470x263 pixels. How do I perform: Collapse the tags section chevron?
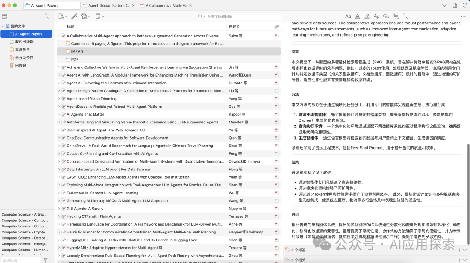pyautogui.click(x=465, y=250)
